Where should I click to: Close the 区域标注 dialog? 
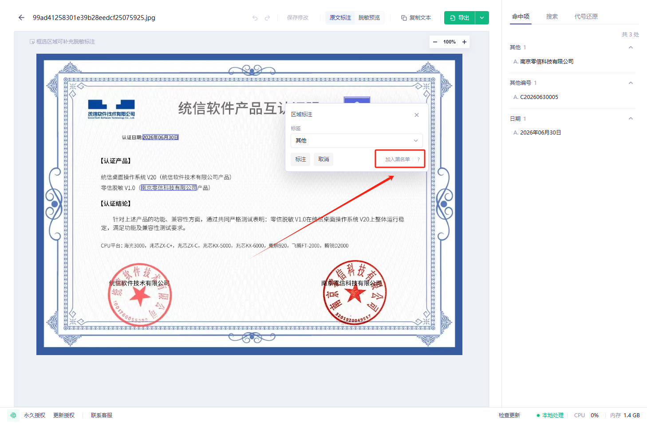click(417, 115)
